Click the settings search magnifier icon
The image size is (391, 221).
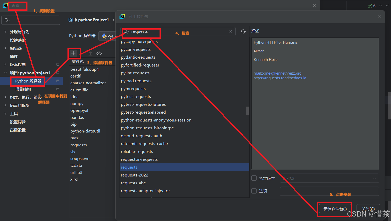click(x=7, y=20)
